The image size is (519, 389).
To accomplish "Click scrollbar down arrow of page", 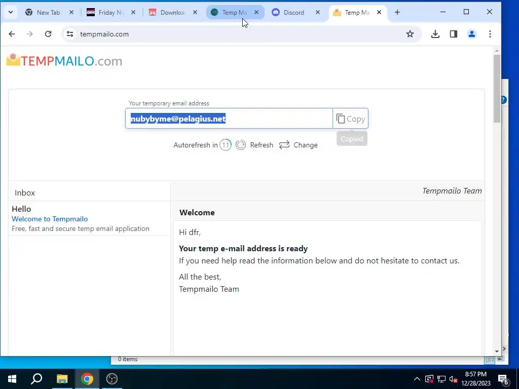I will (497, 352).
